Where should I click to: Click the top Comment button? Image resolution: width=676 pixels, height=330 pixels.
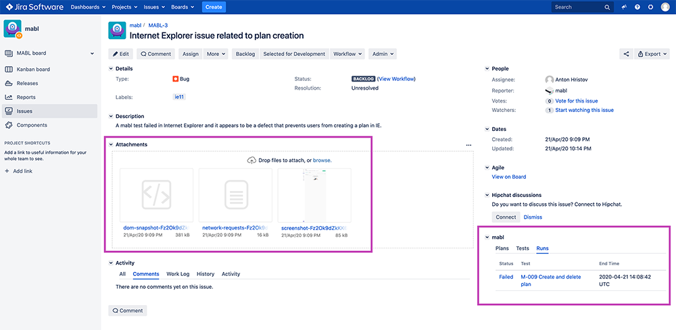(x=156, y=54)
